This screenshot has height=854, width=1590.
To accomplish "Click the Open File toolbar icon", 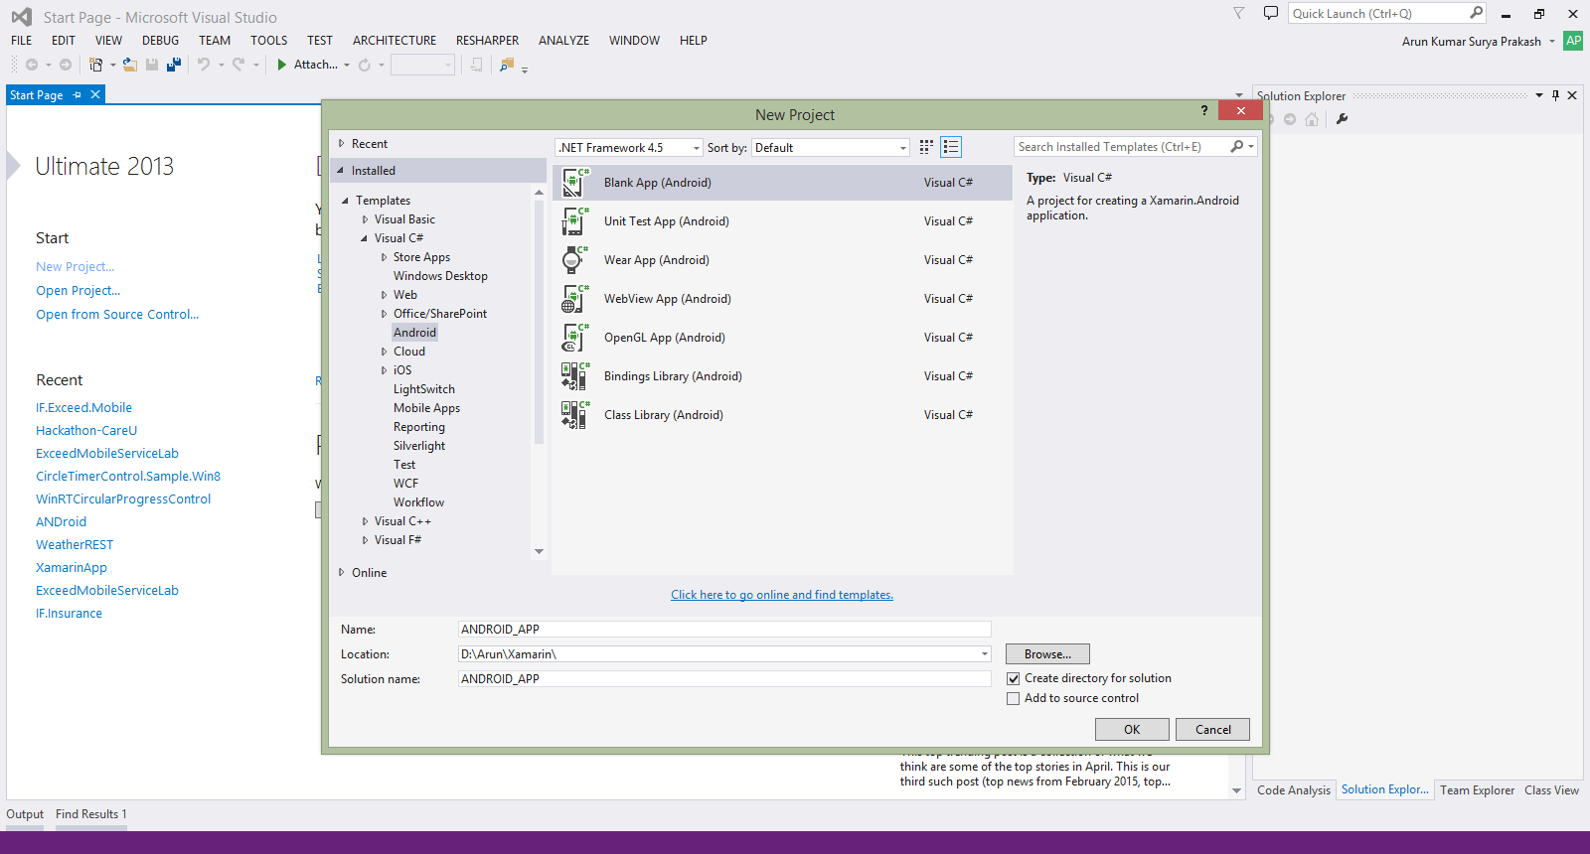I will 130,65.
